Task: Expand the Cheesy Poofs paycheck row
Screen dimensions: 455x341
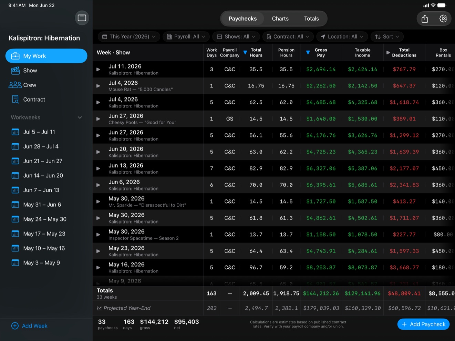Action: click(98, 119)
